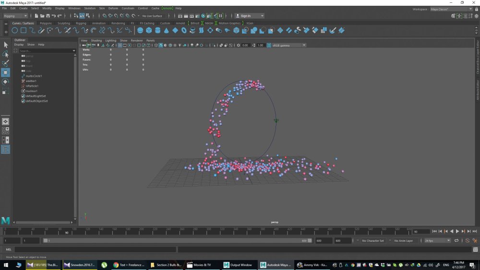Image resolution: width=480 pixels, height=270 pixels.
Task: Select nParticle1 in the Outliner
Action: coord(32,86)
